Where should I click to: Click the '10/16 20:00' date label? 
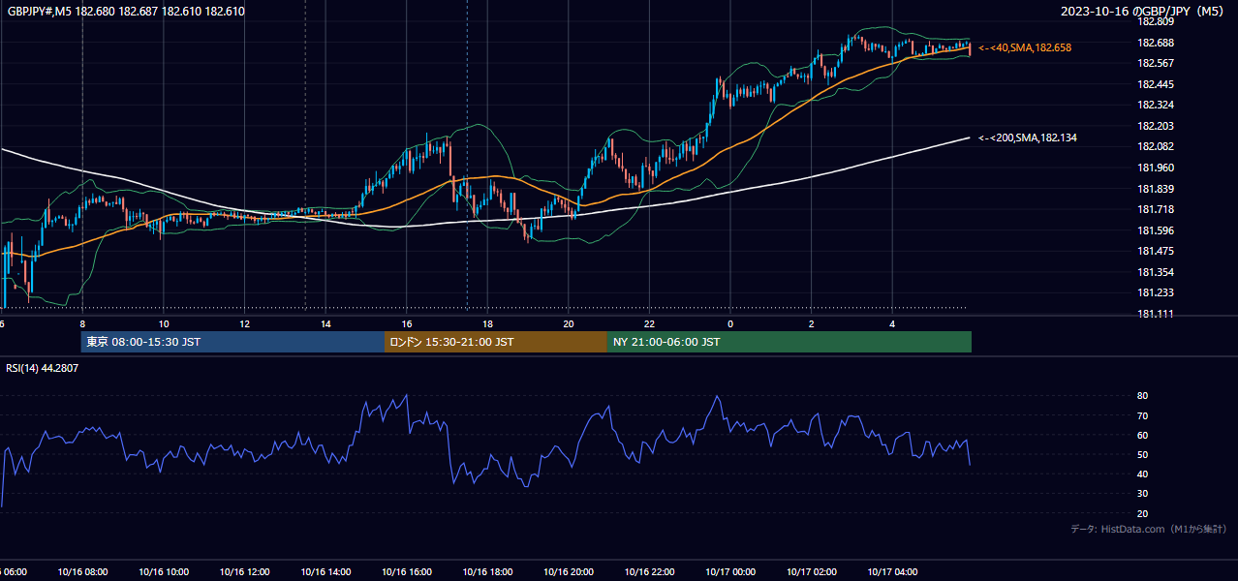point(569,572)
